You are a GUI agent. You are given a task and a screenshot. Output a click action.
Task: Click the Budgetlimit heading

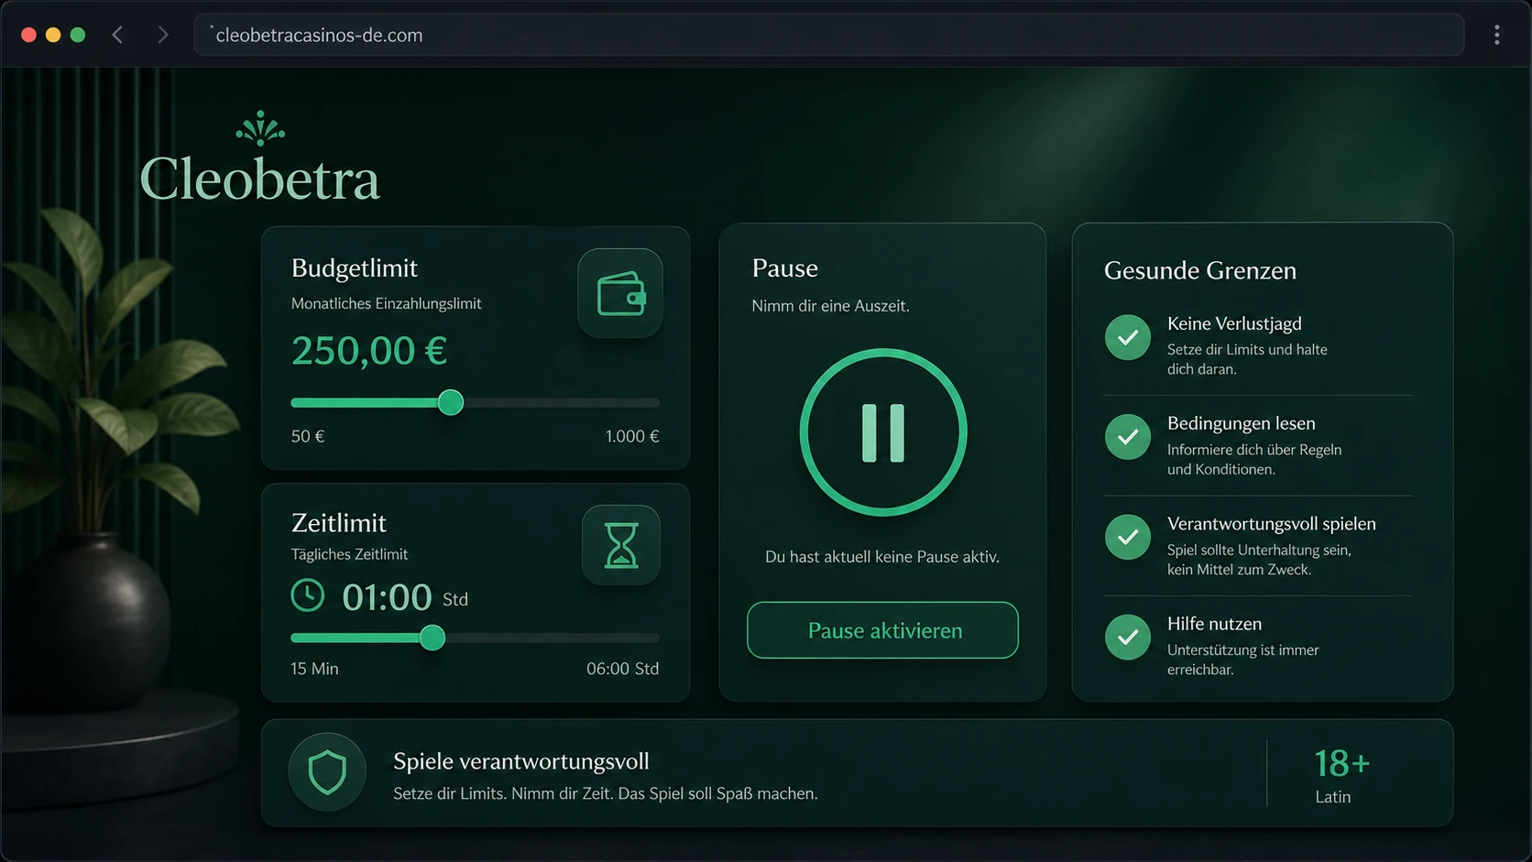355,268
